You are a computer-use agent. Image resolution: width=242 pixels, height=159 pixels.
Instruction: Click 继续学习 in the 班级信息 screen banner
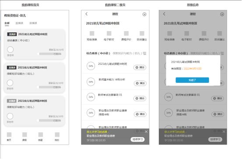[215, 139]
